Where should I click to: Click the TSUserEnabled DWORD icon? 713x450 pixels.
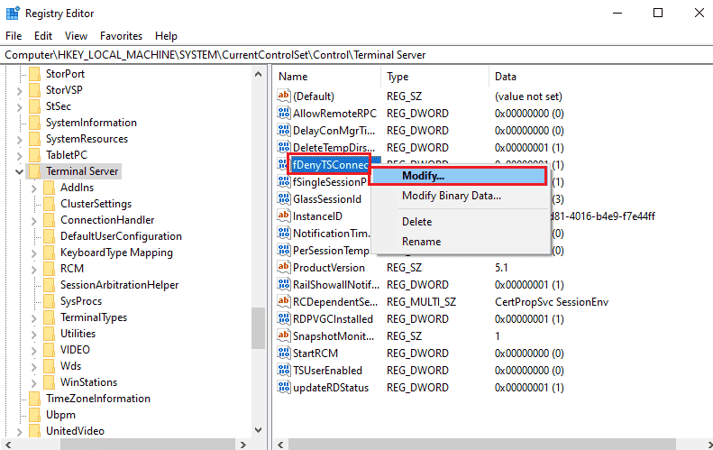point(284,370)
